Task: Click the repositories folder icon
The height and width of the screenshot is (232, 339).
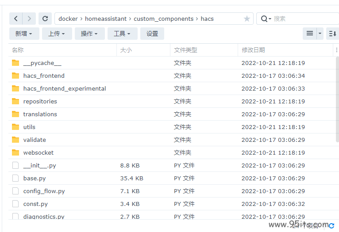Action: point(15,101)
